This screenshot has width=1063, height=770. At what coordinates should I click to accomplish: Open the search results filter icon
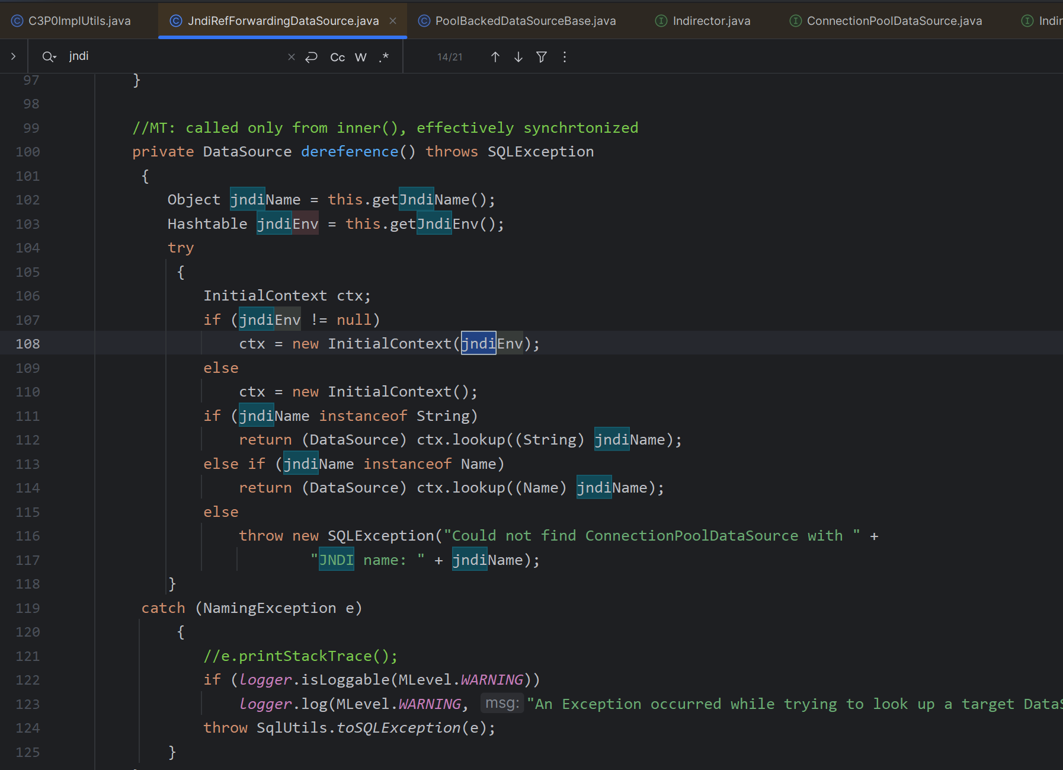coord(542,57)
